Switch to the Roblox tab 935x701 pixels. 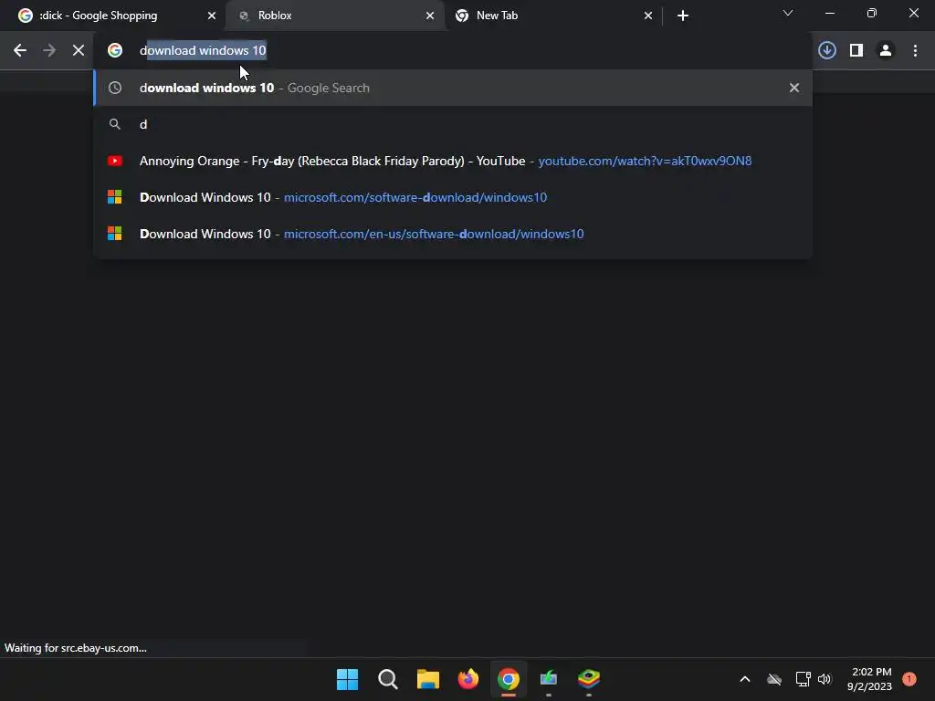[x=334, y=16]
